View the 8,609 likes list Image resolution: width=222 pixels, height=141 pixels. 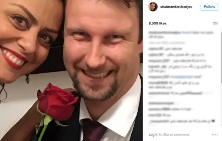(158, 23)
